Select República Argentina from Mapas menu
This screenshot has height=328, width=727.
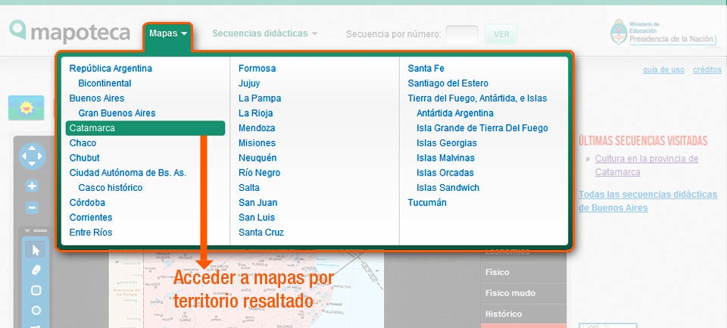click(111, 69)
